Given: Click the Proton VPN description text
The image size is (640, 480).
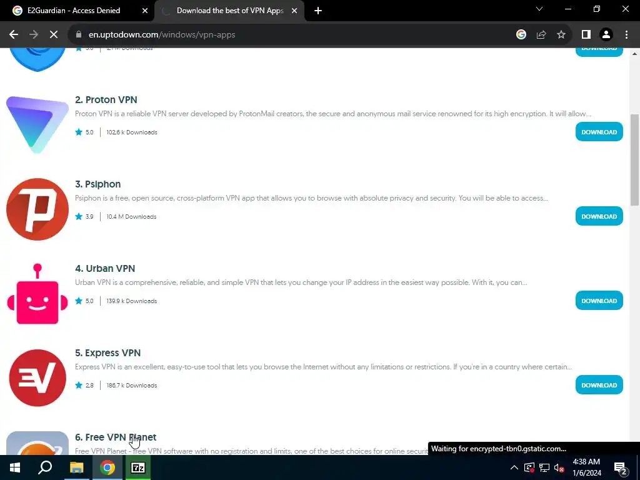Looking at the screenshot, I should pos(333,114).
